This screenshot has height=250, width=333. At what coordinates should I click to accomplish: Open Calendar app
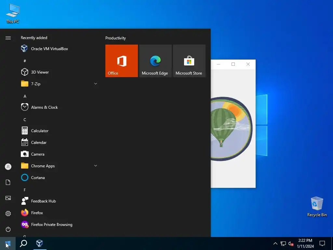59,143
